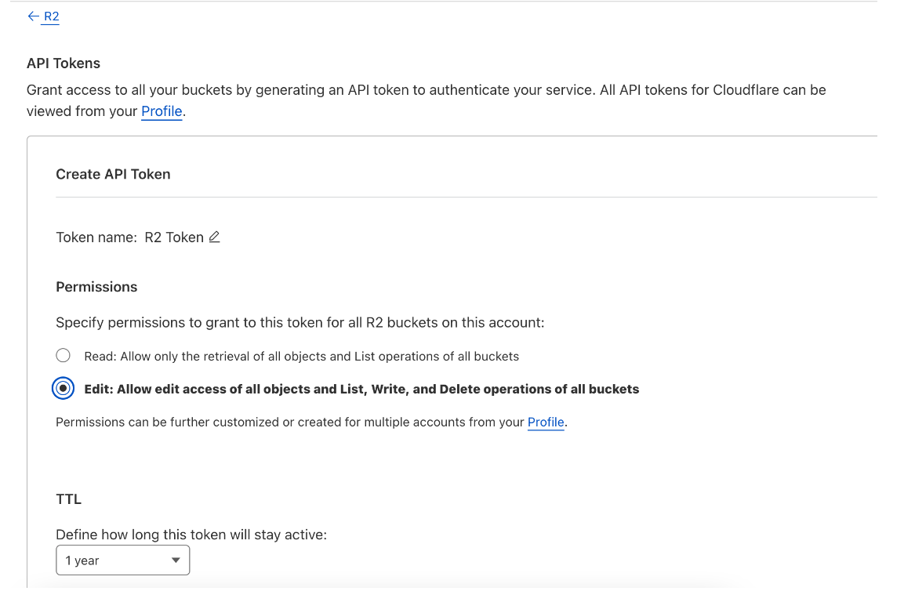Expand token duration using the dropdown arrow
Viewport: 915px width, 591px height.
click(177, 560)
